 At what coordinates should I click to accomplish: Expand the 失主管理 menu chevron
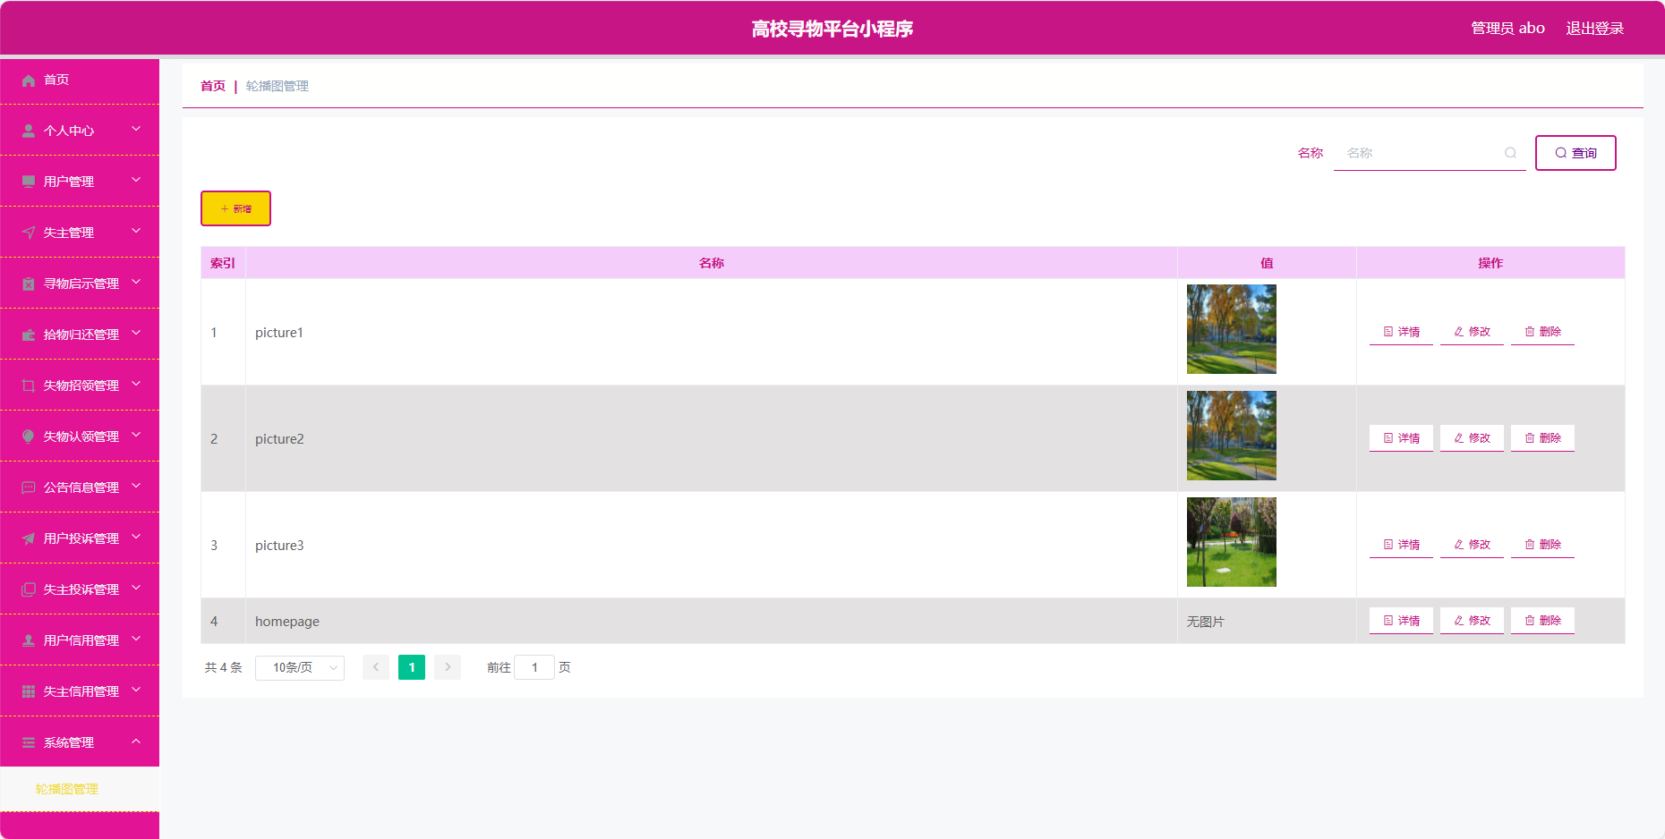pyautogui.click(x=136, y=231)
